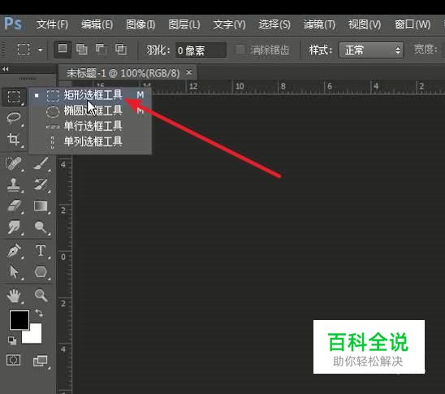445x394 pixels.
Task: Collapse the toolbox with double-arrow
Action: (5, 69)
